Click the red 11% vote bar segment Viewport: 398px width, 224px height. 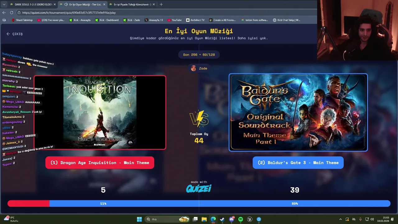pos(29,203)
